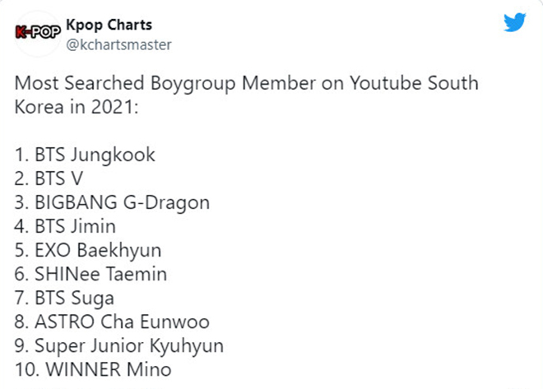Click the word 'Boygroup' in the tweet text

(193, 84)
